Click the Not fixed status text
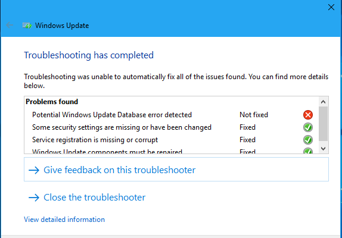The height and width of the screenshot is (238, 342). 254,115
